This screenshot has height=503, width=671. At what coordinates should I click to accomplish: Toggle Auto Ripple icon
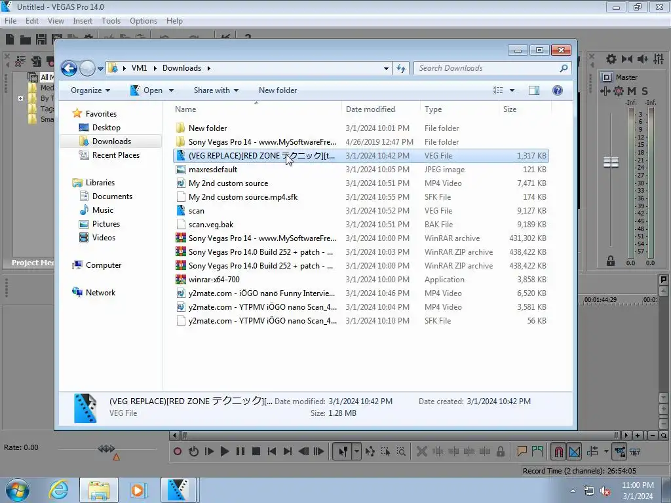click(x=592, y=451)
